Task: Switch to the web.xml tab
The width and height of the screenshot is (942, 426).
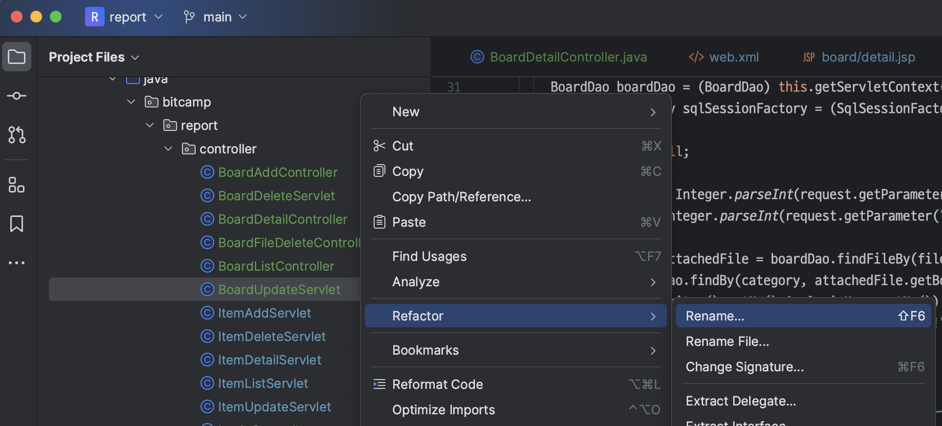Action: pos(724,57)
